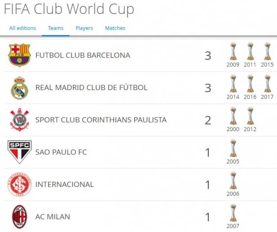Click Corinthians' title count number 2
277x232 pixels.
[x=208, y=120]
